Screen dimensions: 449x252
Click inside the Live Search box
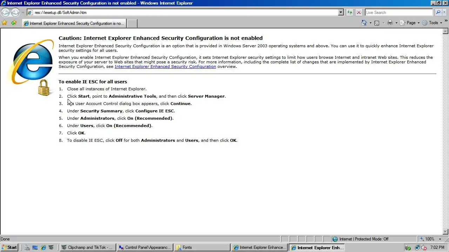point(399,12)
